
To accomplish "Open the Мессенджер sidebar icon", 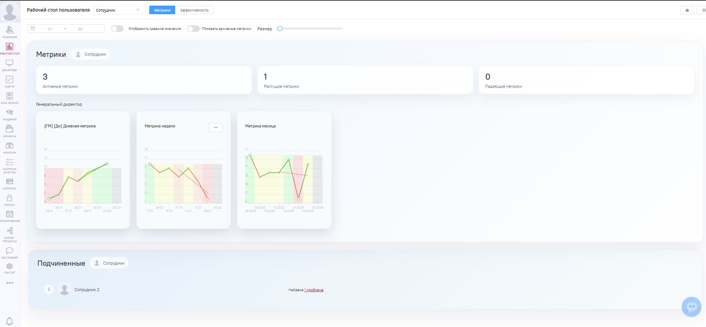I will (9, 252).
